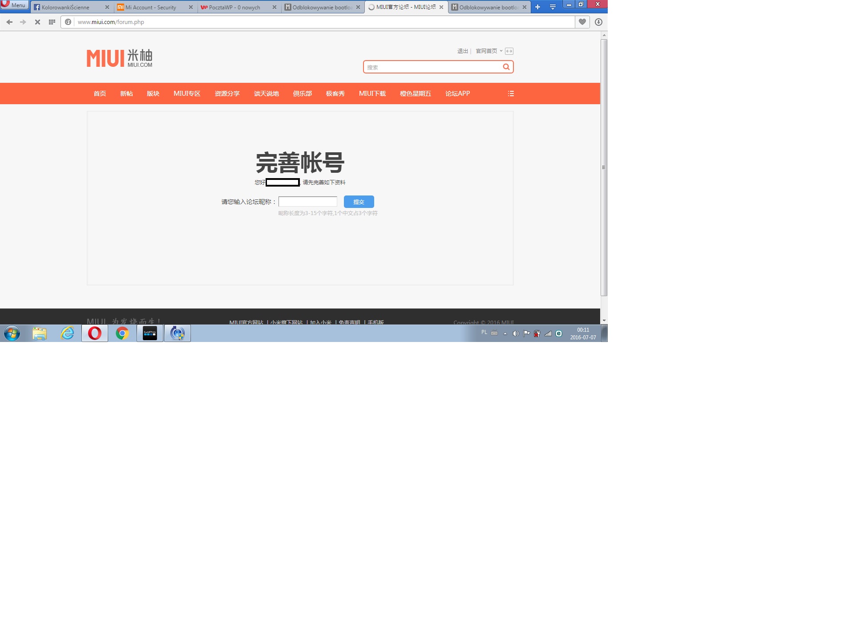
Task: Click the heart bookmark icon in address bar
Action: 582,22
